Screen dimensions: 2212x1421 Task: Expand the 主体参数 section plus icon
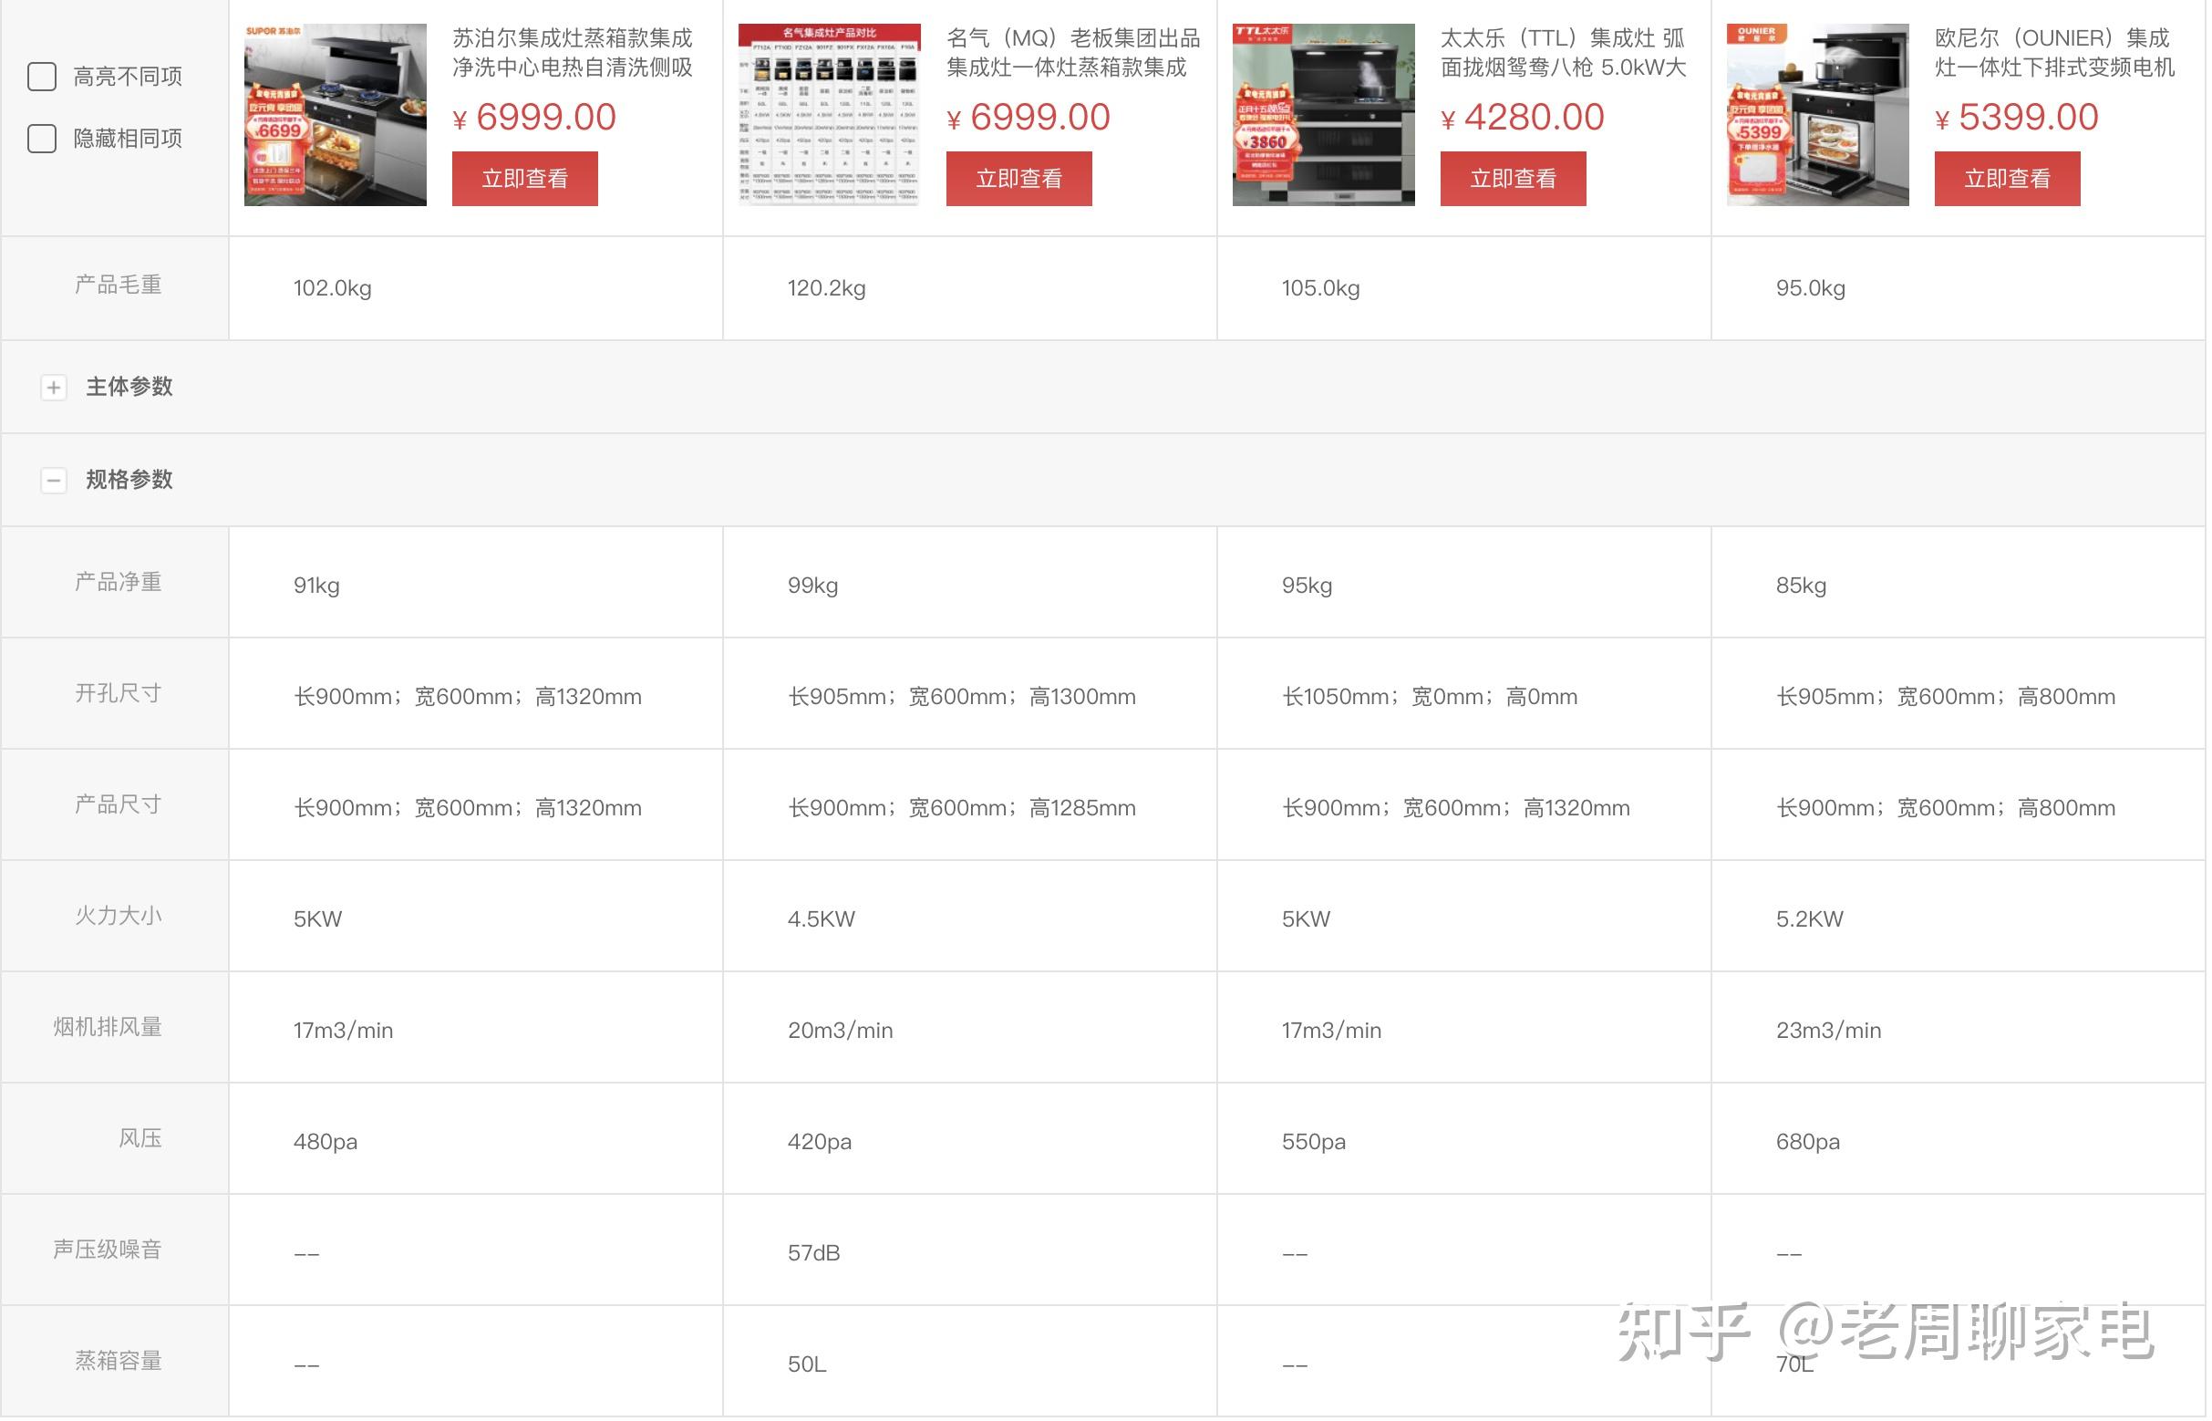pyautogui.click(x=54, y=388)
